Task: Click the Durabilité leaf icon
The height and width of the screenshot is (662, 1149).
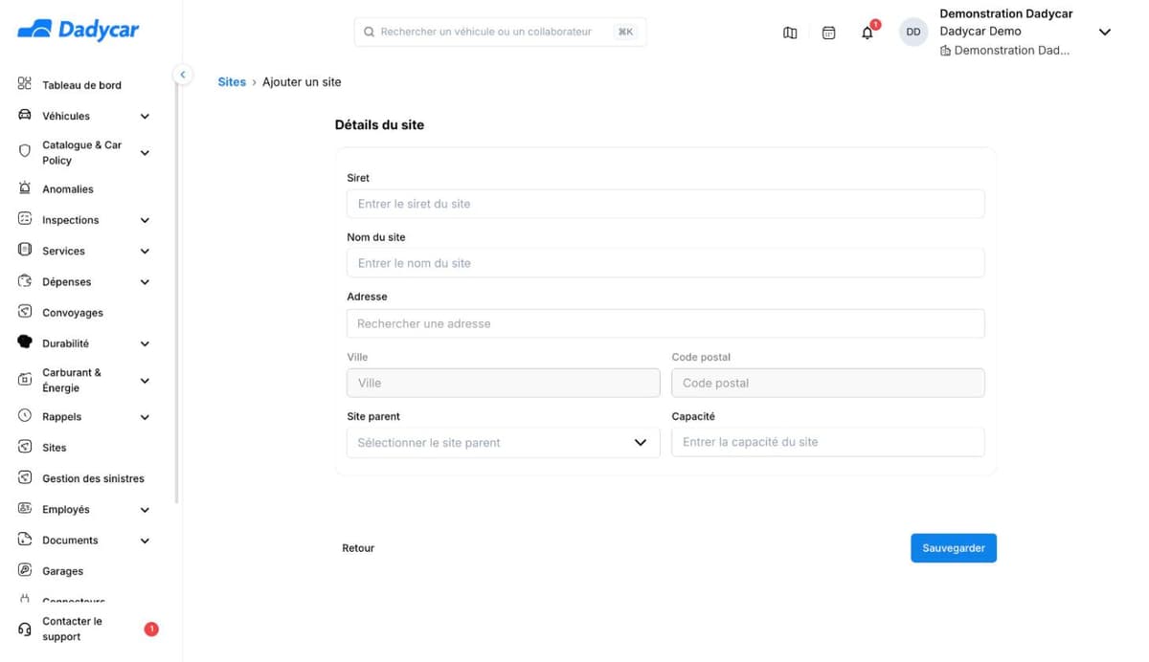Action: (x=25, y=342)
